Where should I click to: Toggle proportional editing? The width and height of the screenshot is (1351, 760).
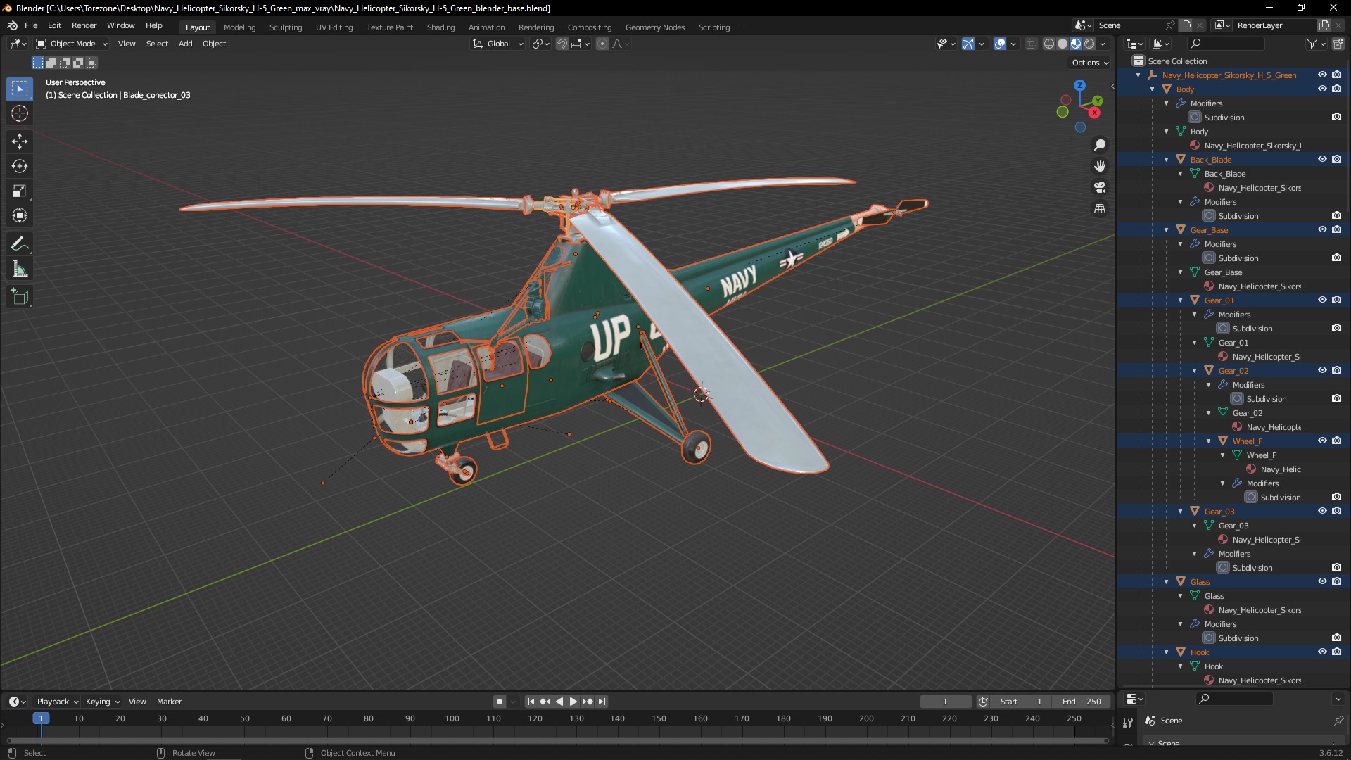tap(602, 44)
